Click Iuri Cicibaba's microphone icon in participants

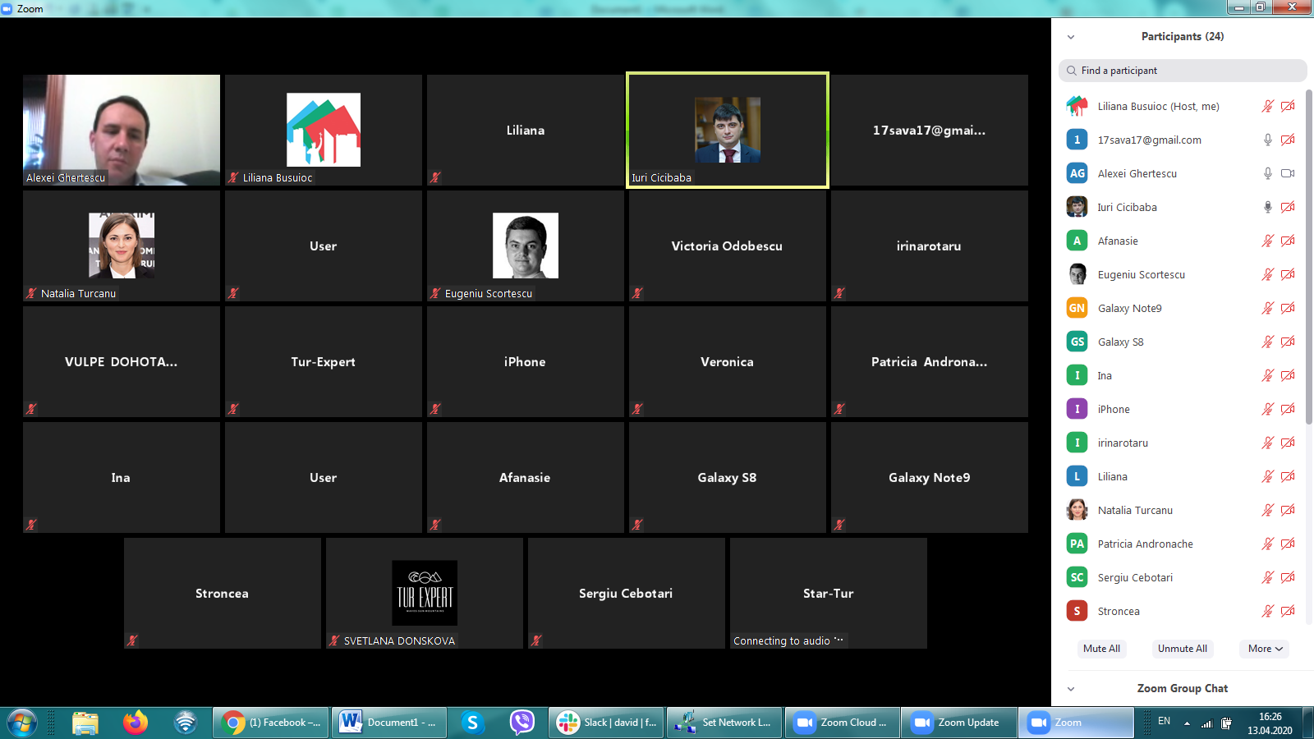[1267, 207]
